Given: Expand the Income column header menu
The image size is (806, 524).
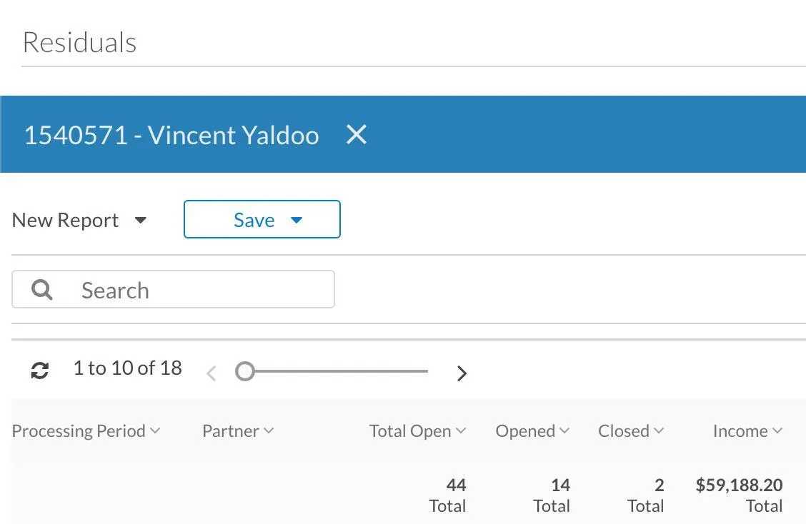Looking at the screenshot, I should tap(777, 430).
